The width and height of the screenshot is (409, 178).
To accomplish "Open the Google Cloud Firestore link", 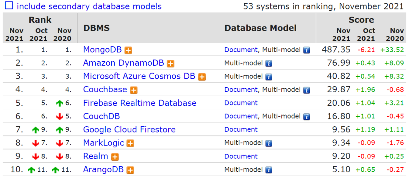I will (x=129, y=130).
